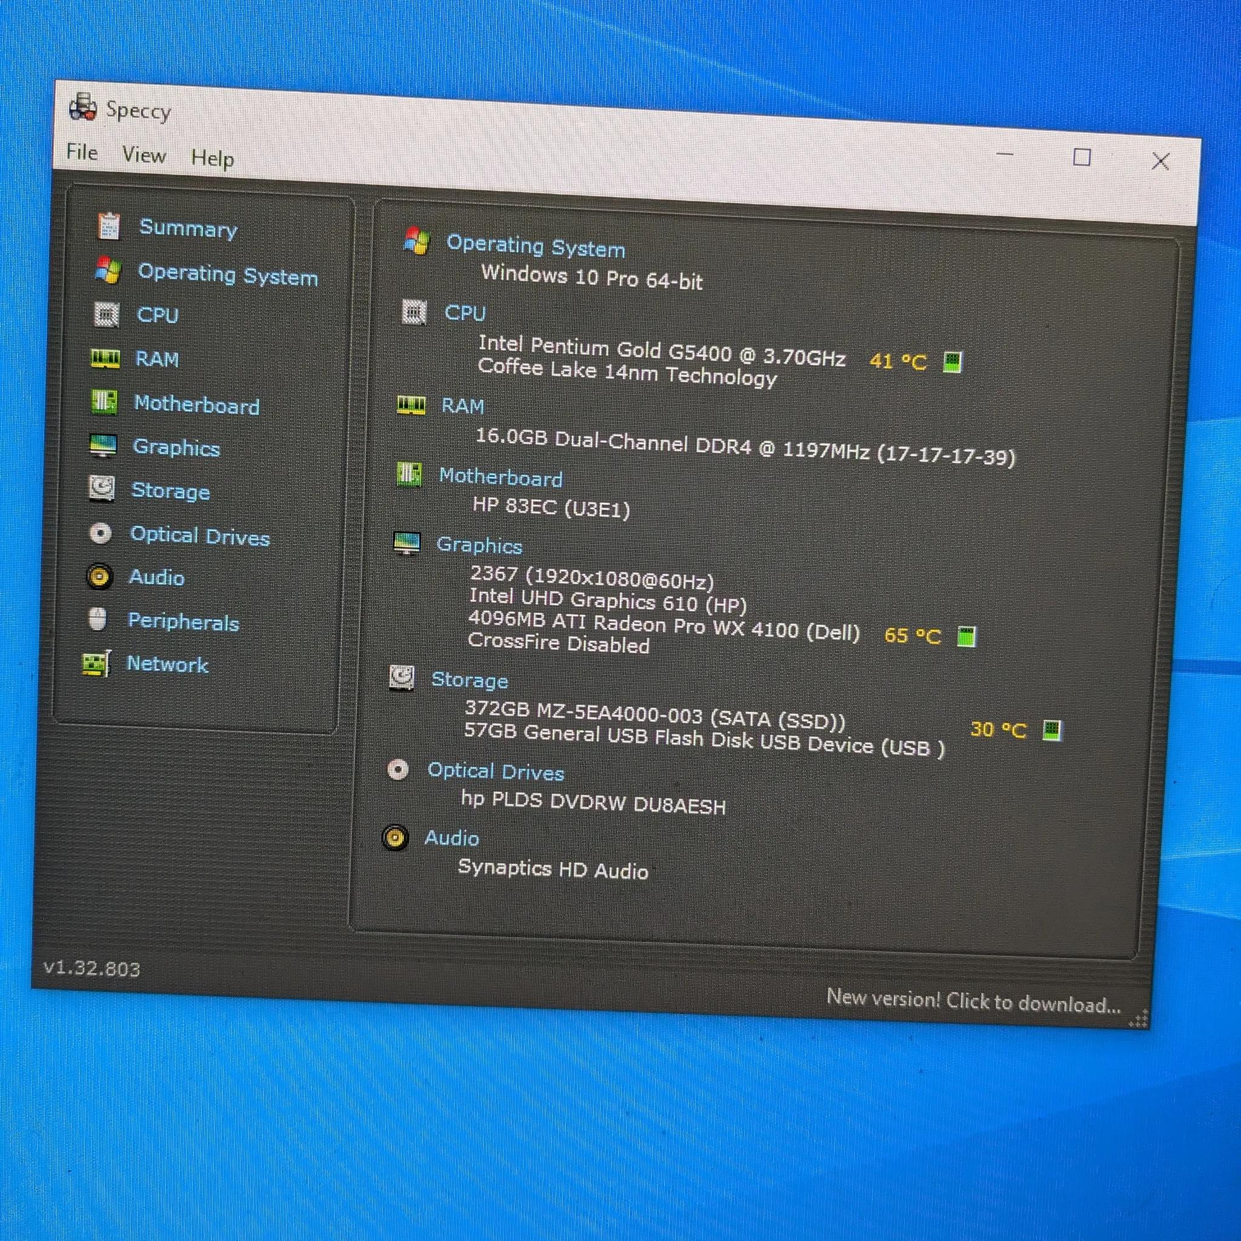Click the Windows flag icon in summary panel

tap(417, 241)
